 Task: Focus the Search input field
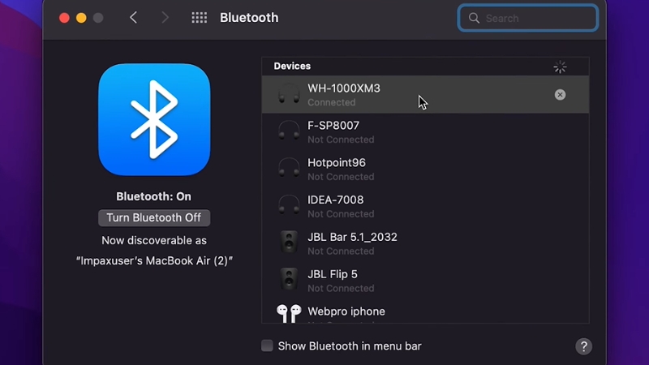528,18
